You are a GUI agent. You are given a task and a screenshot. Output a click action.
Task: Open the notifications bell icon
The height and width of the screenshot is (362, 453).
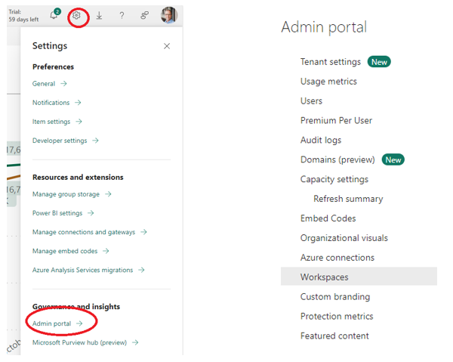coord(54,15)
